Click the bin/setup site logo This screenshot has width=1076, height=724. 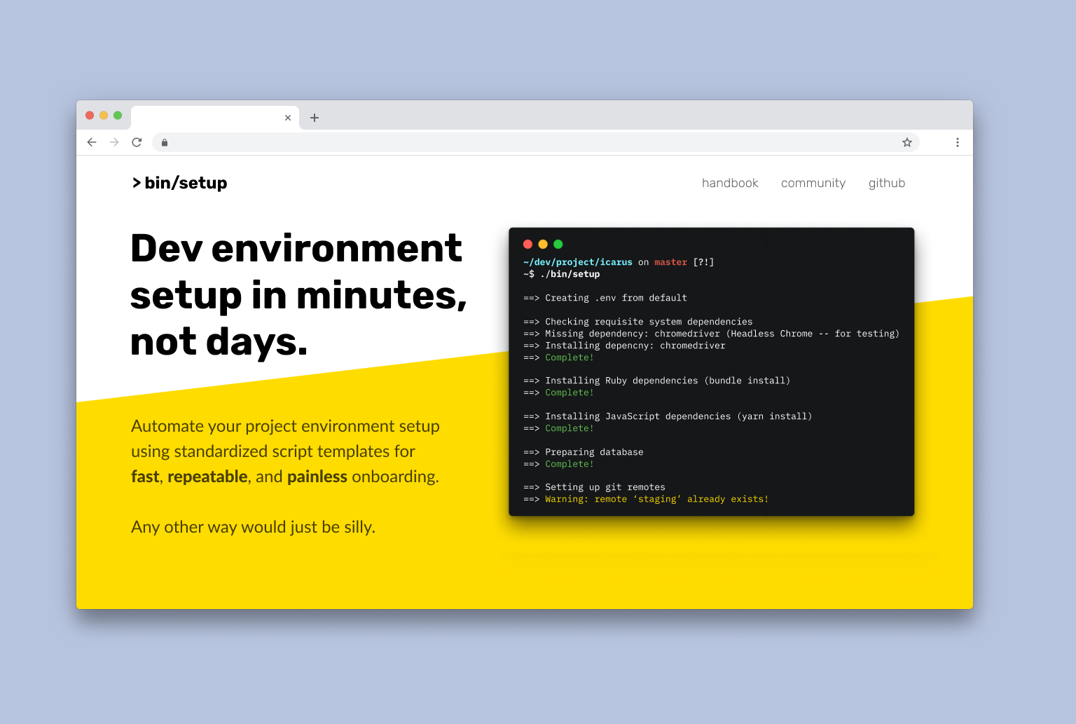179,183
